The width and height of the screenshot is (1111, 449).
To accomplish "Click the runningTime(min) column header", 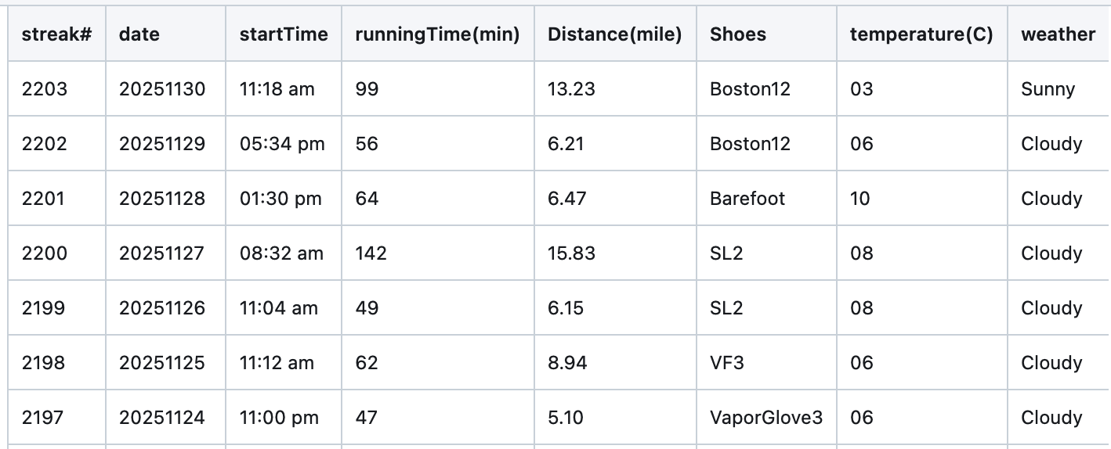I will coord(437,34).
